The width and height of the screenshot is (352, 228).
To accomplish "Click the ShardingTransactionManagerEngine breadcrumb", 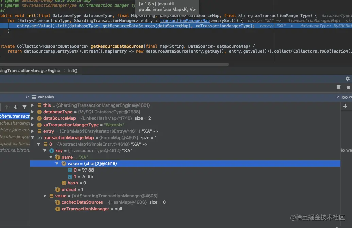I will click(30, 71).
